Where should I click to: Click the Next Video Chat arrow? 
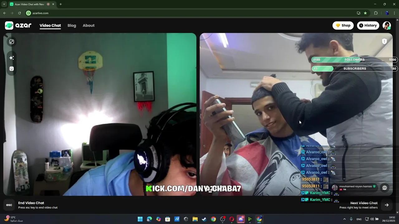(387, 205)
